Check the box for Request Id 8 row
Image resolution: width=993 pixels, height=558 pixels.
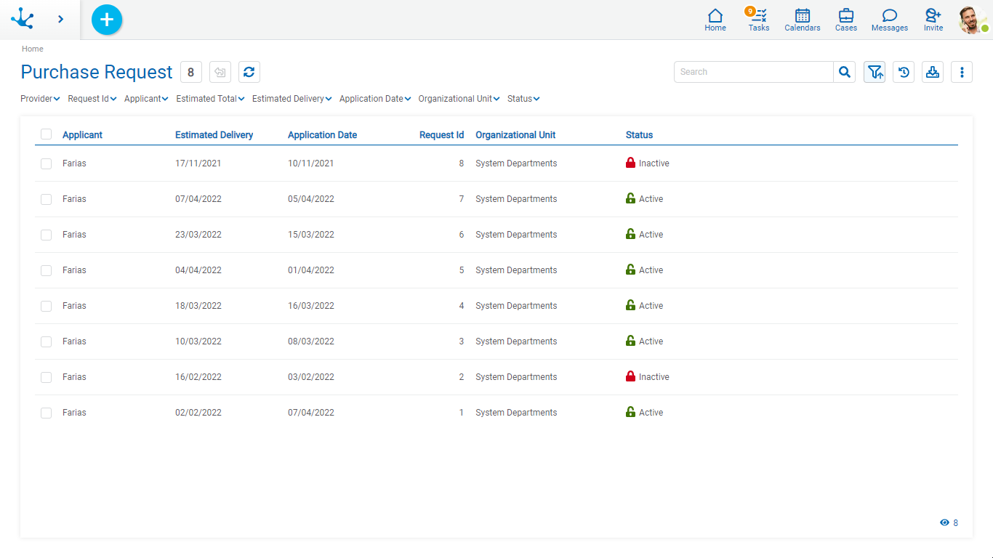pos(47,163)
